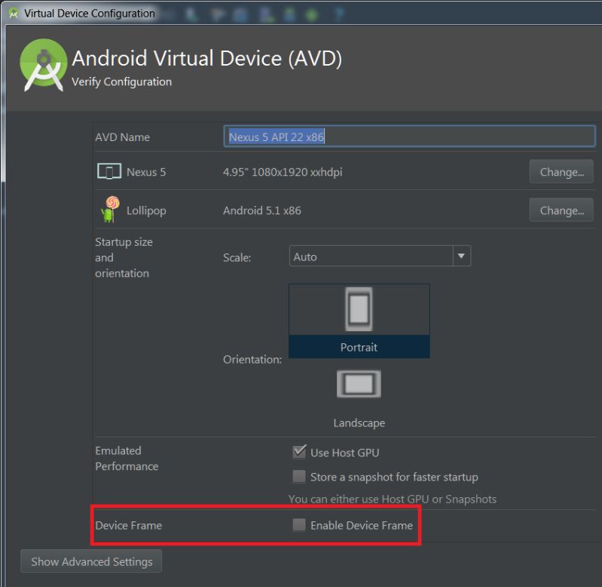Image resolution: width=602 pixels, height=587 pixels.
Task: Open the Scale dropdown set to Auto
Action: 379,257
